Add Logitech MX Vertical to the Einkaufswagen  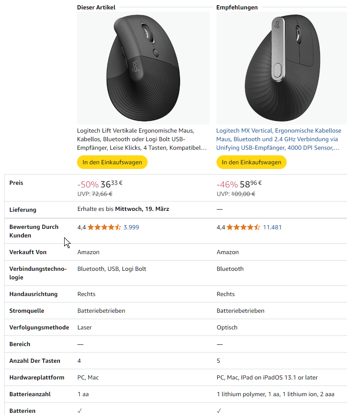coord(252,163)
